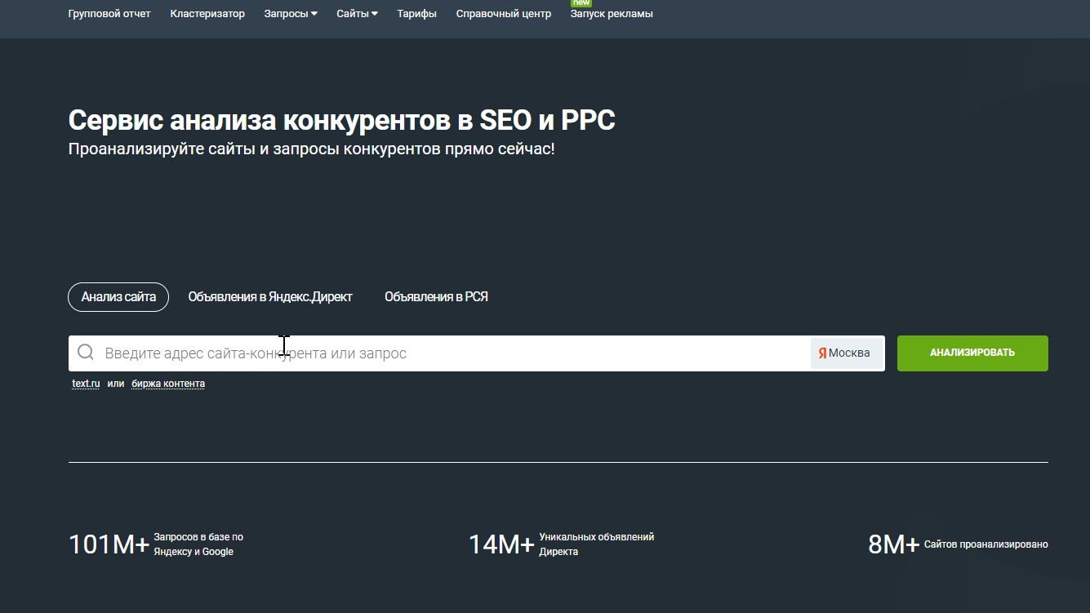The height and width of the screenshot is (613, 1090).
Task: Click the text.ru example link
Action: 86,384
